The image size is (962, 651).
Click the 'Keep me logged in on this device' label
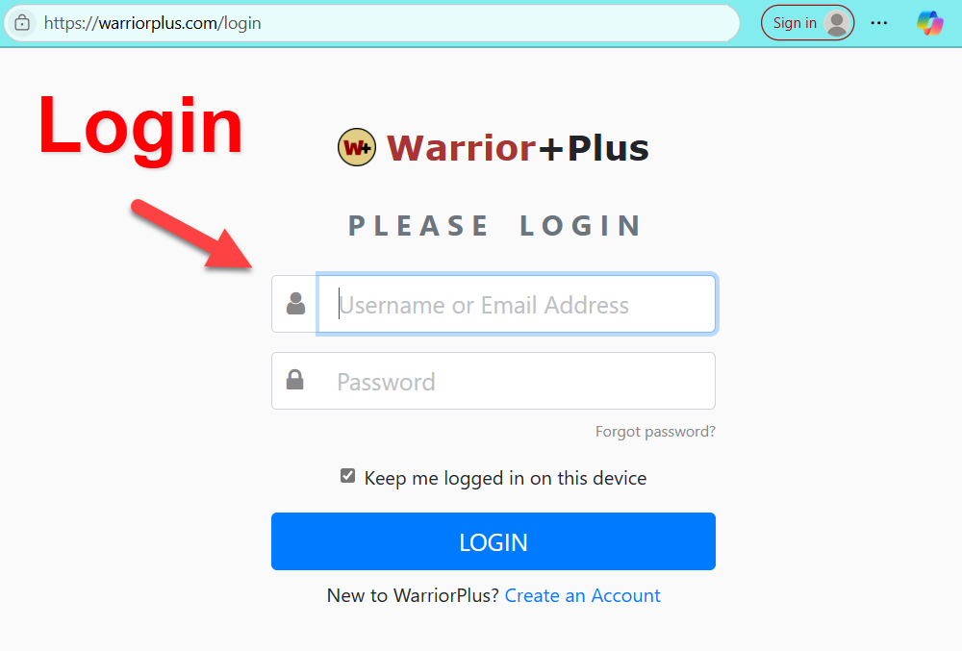[506, 478]
